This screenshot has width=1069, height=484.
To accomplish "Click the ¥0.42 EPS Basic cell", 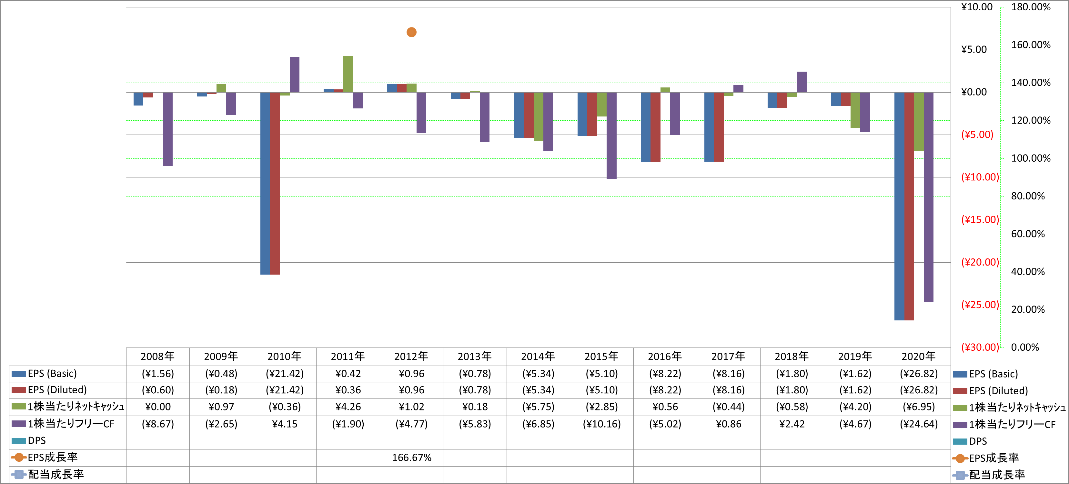I will tap(348, 374).
